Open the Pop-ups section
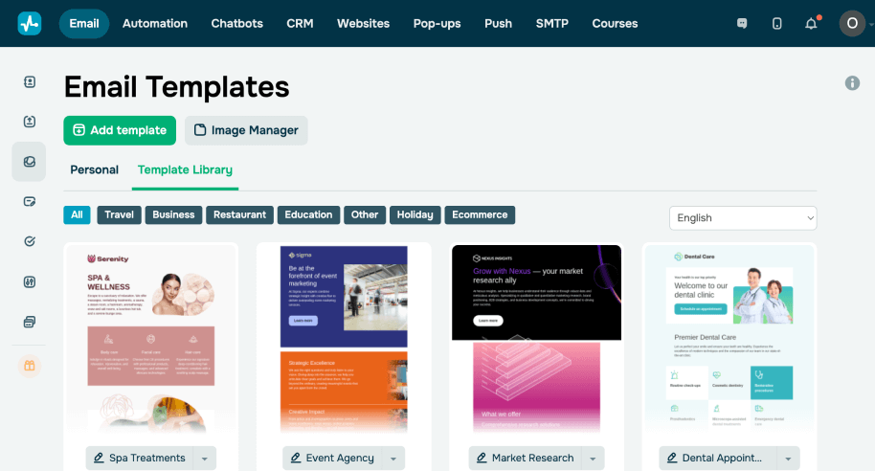The height and width of the screenshot is (471, 875). pyautogui.click(x=437, y=23)
